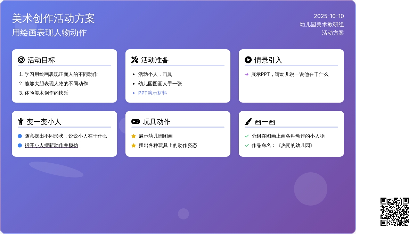Click the star icon beside 展示幼儿园图画

pyautogui.click(x=133, y=136)
